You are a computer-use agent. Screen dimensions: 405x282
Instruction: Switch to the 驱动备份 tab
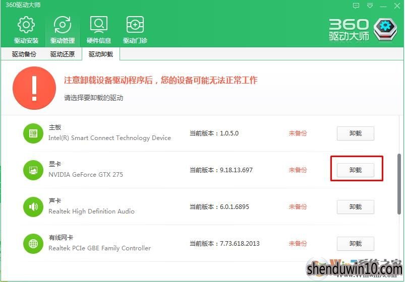[24, 54]
